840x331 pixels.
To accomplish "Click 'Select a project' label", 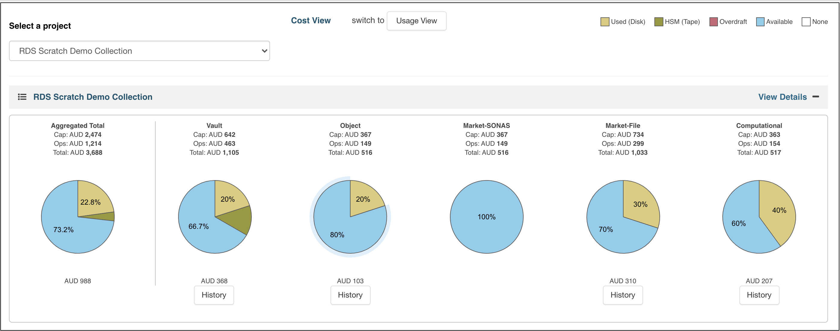I will [x=40, y=26].
